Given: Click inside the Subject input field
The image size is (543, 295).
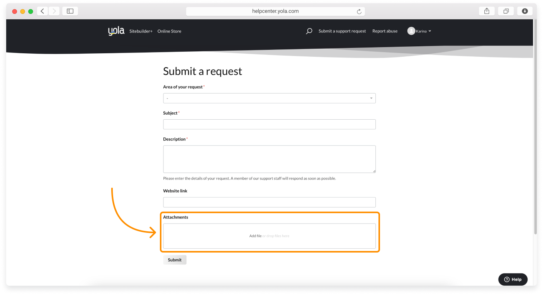Looking at the screenshot, I should click(x=269, y=124).
